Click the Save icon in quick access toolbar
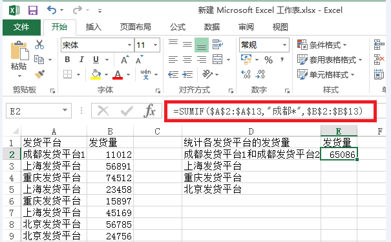Viewport: 391px width, 242px height. click(x=33, y=10)
